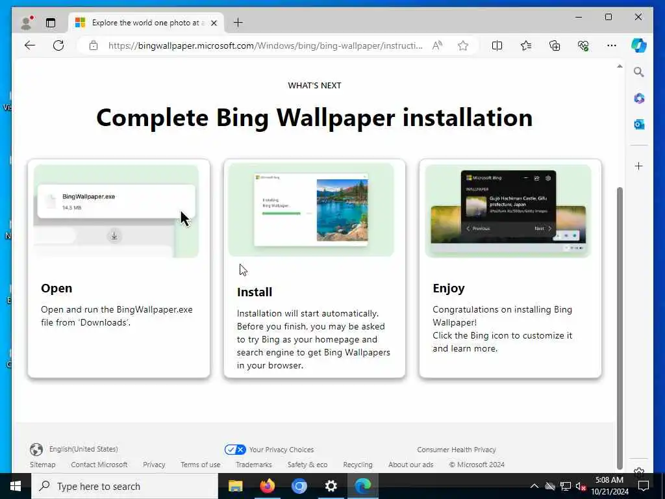
Task: Select the Install heading
Action: (255, 292)
